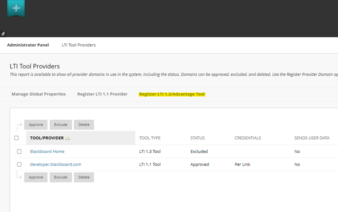Click the SENDS USER DATA column header
This screenshot has height=212, width=338.
coord(312,138)
